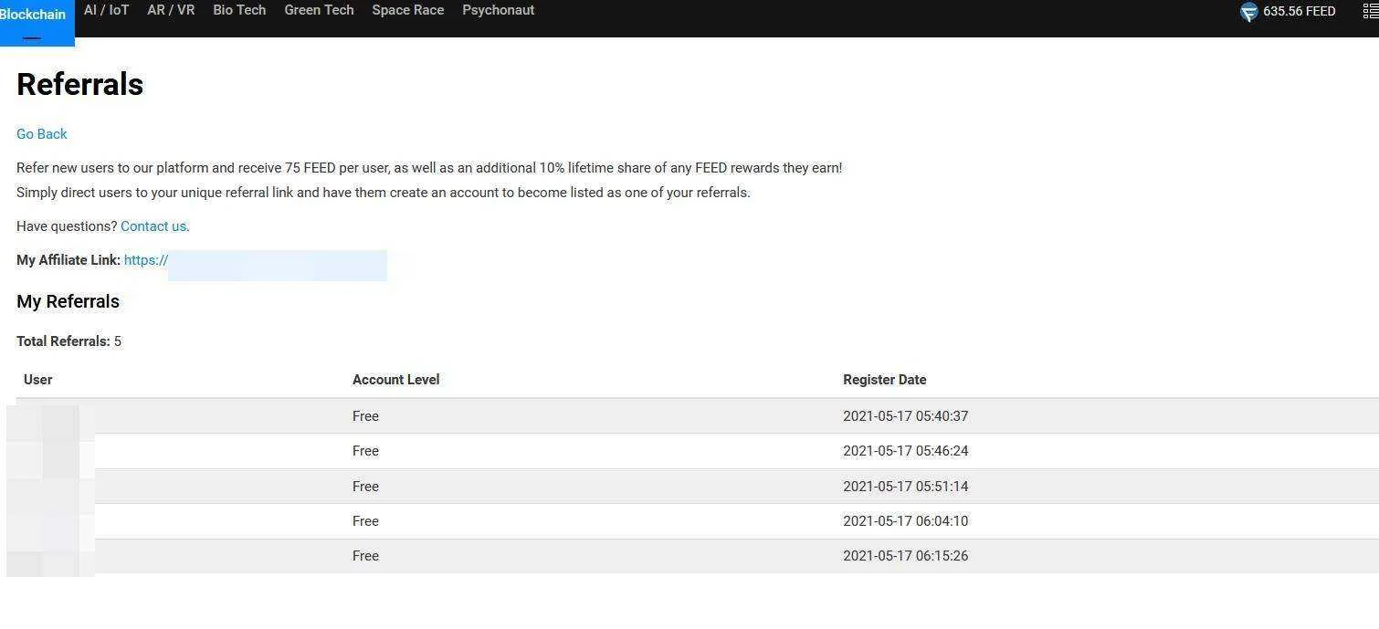Select the Bio Tech category

[239, 10]
